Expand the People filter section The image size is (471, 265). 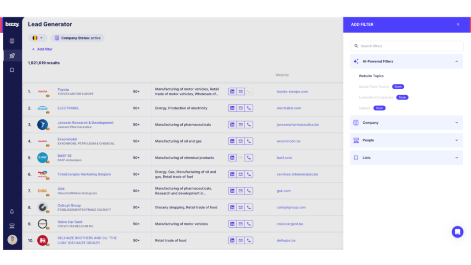[406, 140]
